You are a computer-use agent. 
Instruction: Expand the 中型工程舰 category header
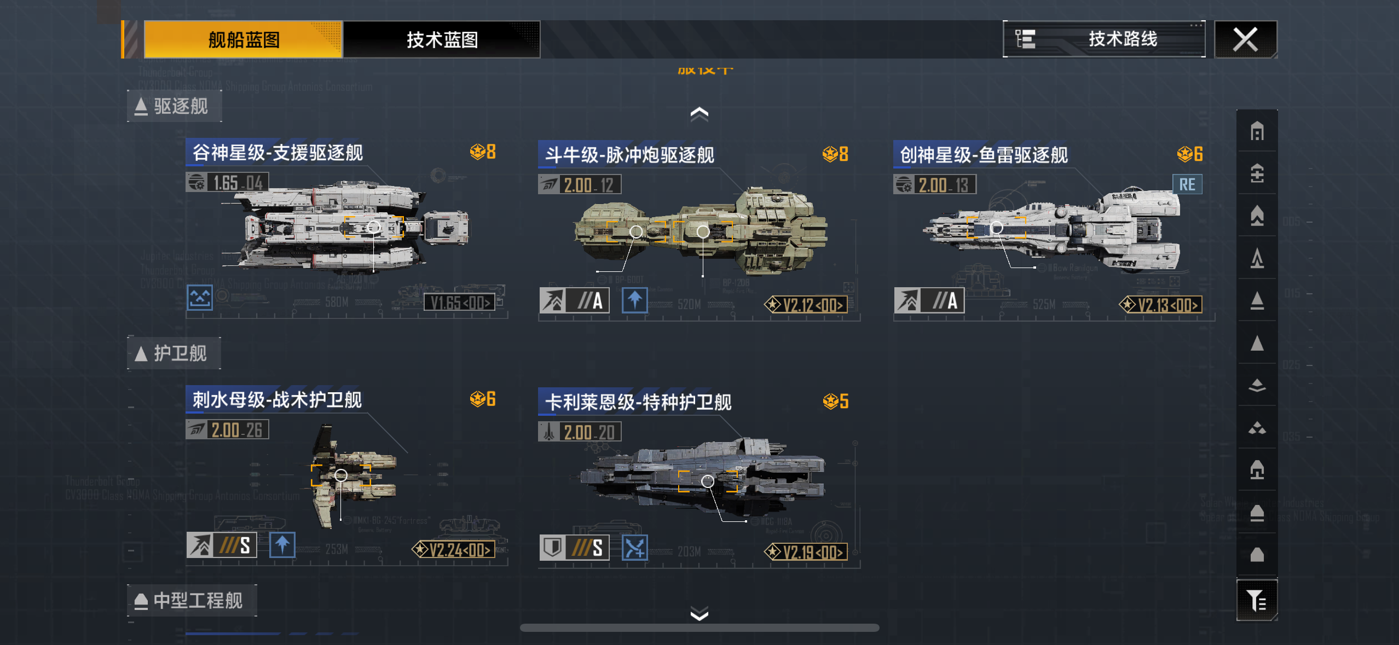click(x=192, y=601)
